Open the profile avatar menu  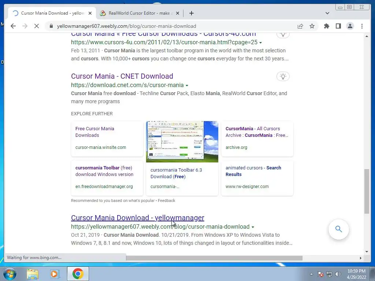coord(350,26)
